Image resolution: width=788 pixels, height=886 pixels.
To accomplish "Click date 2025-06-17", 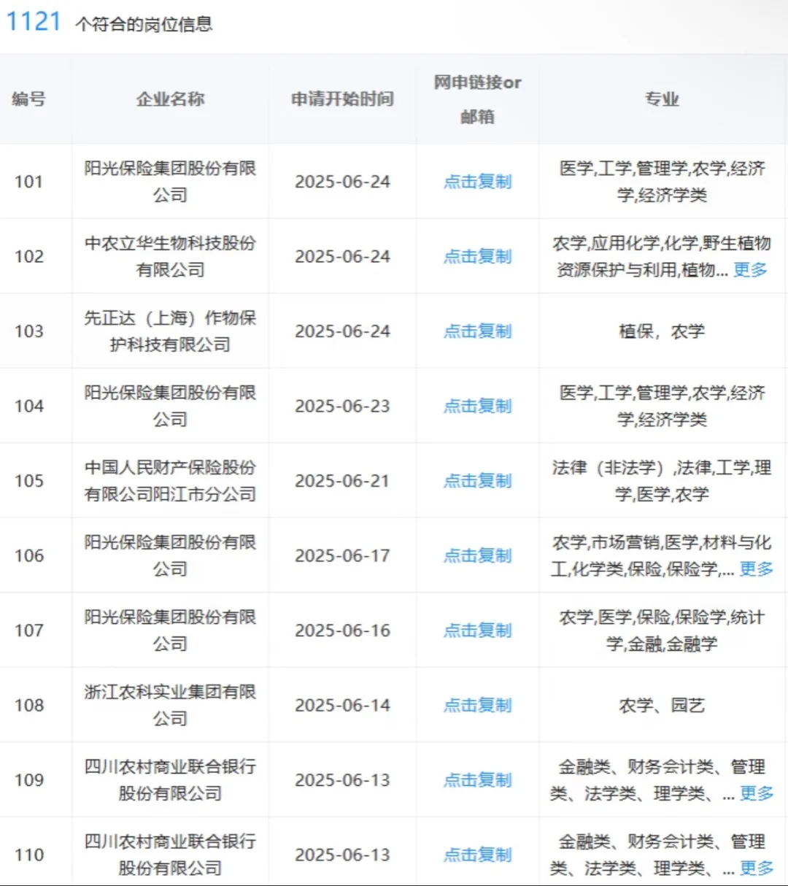I will 342,556.
